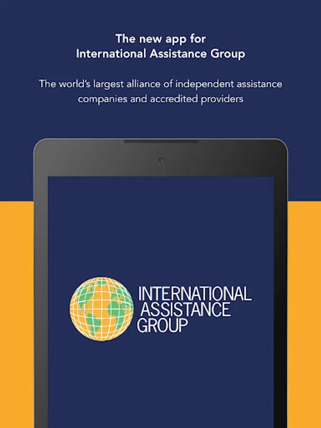
Task: Click the 'International Assistance Group' heading line
Action: [x=161, y=54]
